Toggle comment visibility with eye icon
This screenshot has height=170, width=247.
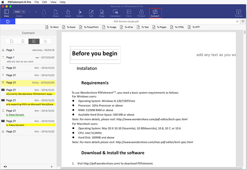[5, 167]
